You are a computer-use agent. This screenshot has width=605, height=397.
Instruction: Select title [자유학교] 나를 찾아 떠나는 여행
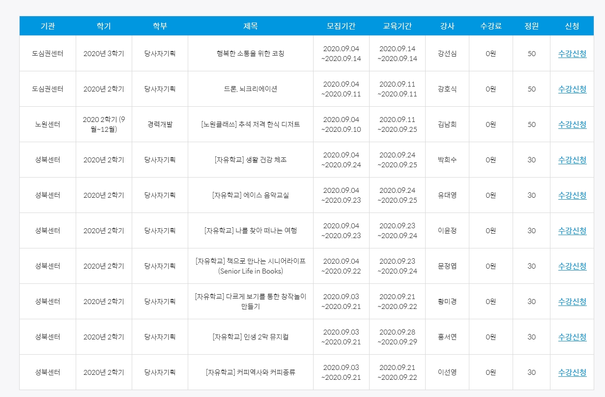[x=251, y=231]
